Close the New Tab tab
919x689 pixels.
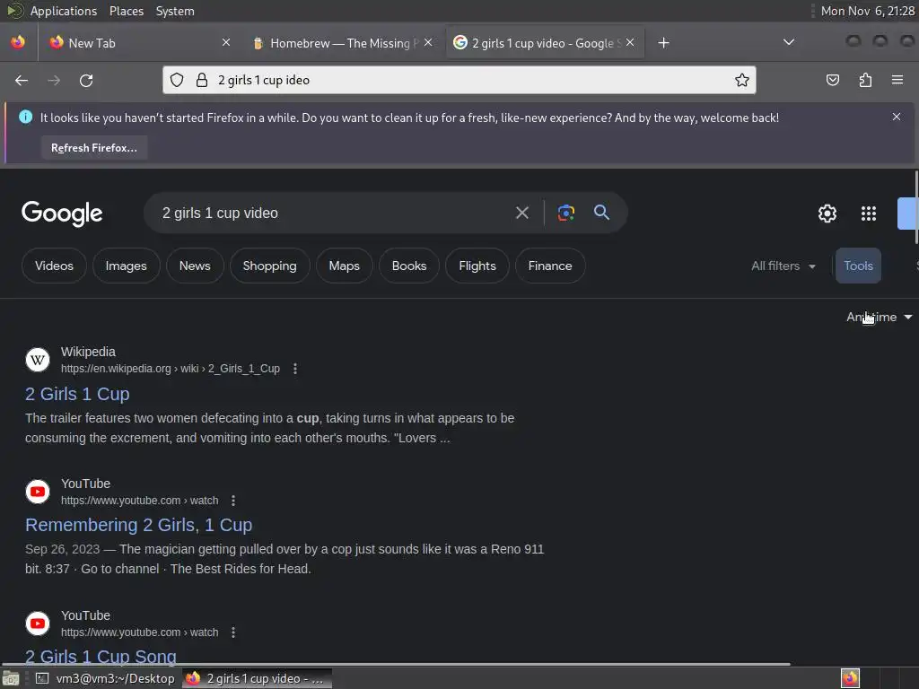pos(226,42)
